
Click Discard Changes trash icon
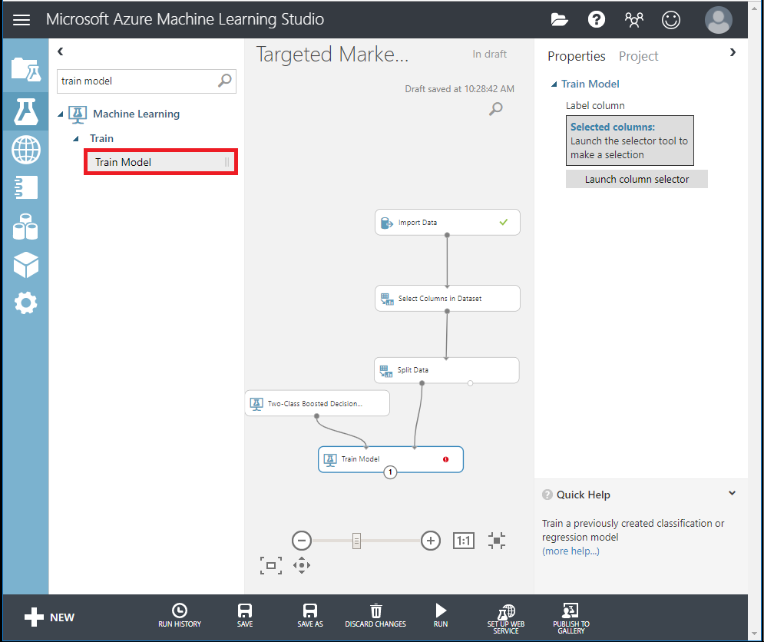(375, 615)
